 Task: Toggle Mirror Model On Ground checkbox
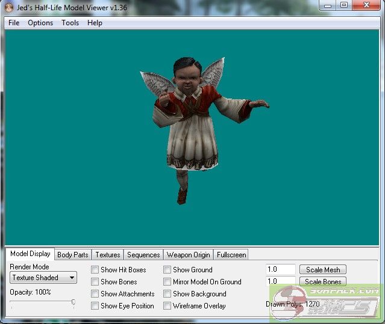click(x=167, y=282)
